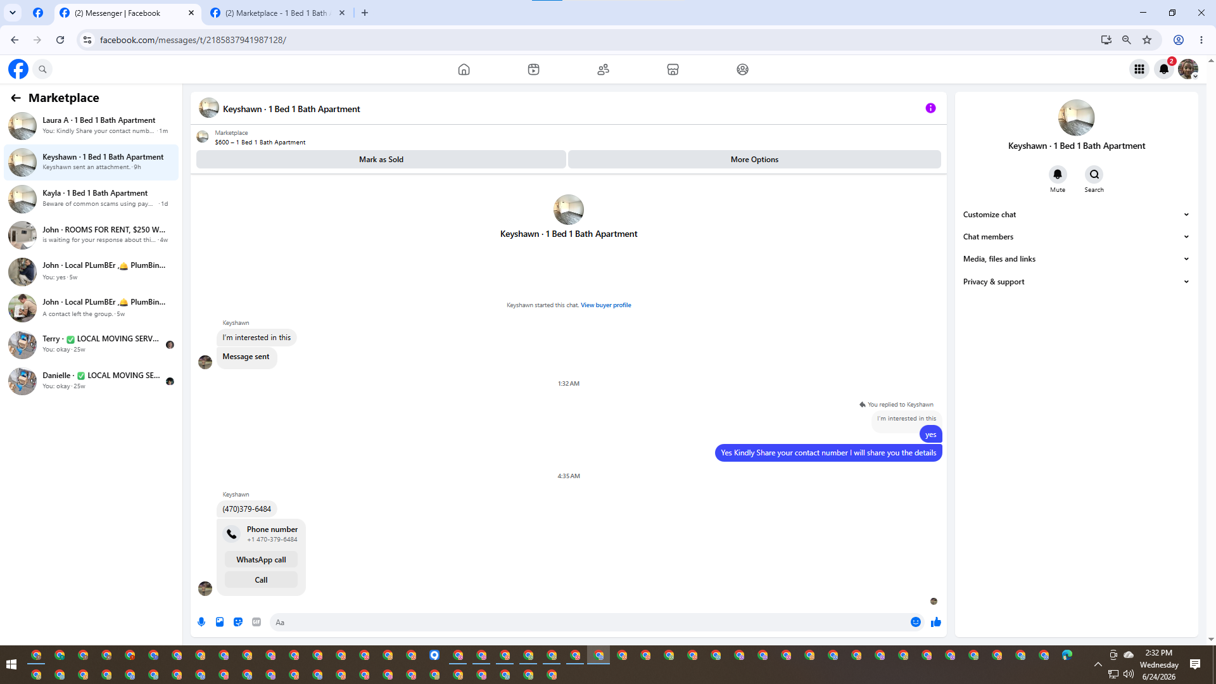This screenshot has width=1216, height=684.
Task: Open site information icon in address bar
Action: tap(87, 40)
